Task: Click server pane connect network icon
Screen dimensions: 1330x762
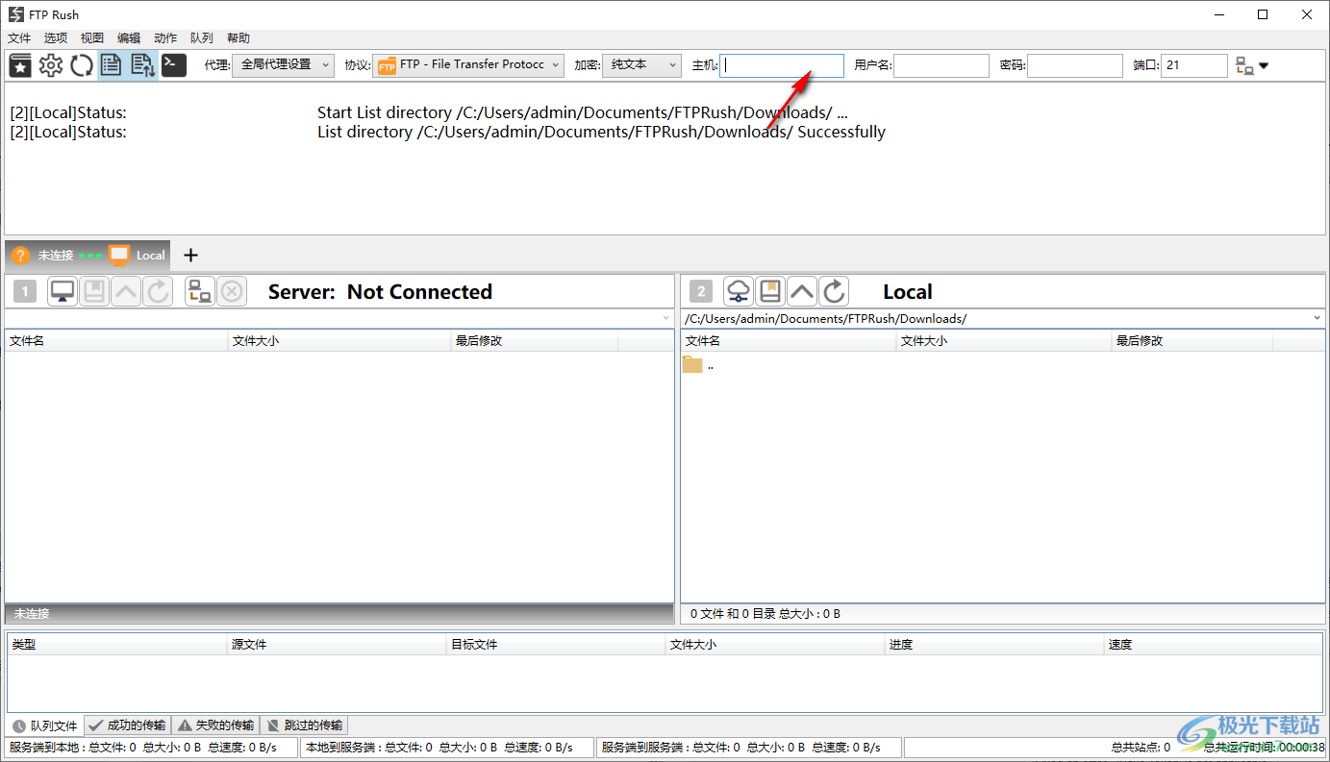Action: (x=200, y=291)
